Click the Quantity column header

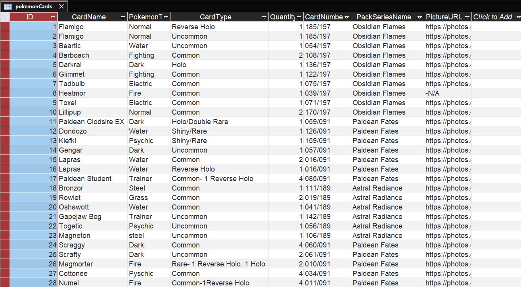point(282,17)
